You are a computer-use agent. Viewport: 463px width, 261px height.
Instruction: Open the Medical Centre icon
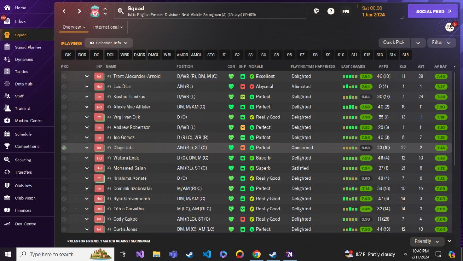coord(7,121)
